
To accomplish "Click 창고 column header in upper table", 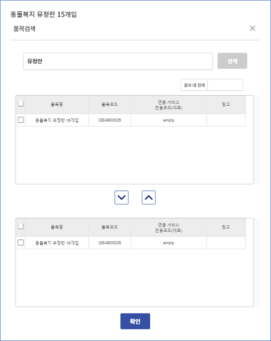I will click(226, 105).
